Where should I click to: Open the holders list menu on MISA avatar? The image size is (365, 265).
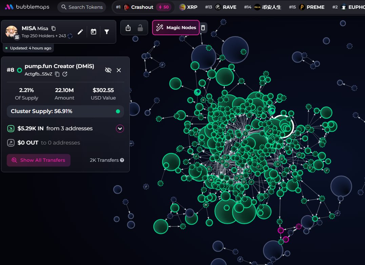(x=17, y=37)
